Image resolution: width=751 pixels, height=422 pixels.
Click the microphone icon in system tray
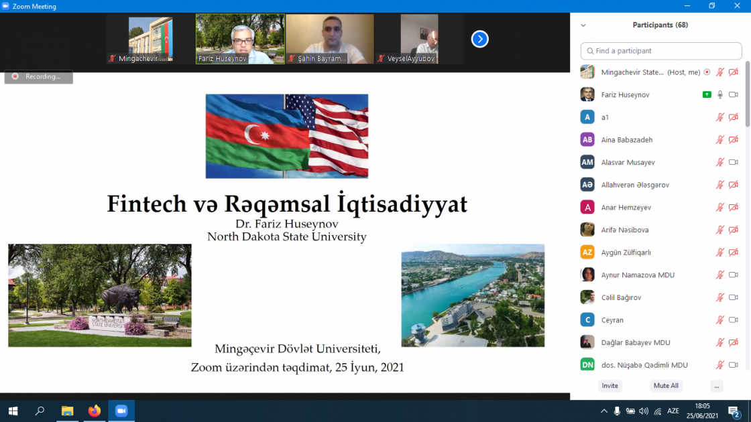tap(617, 411)
